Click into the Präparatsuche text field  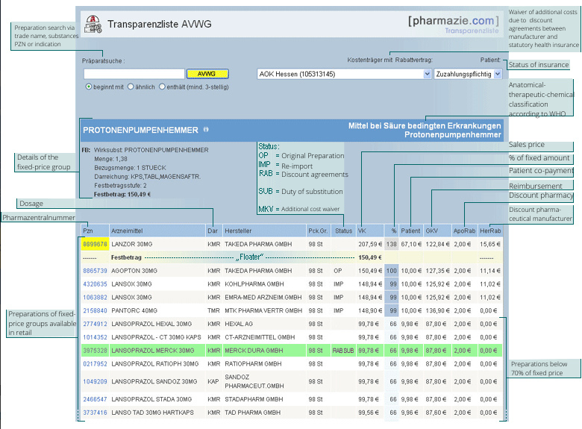(134, 74)
